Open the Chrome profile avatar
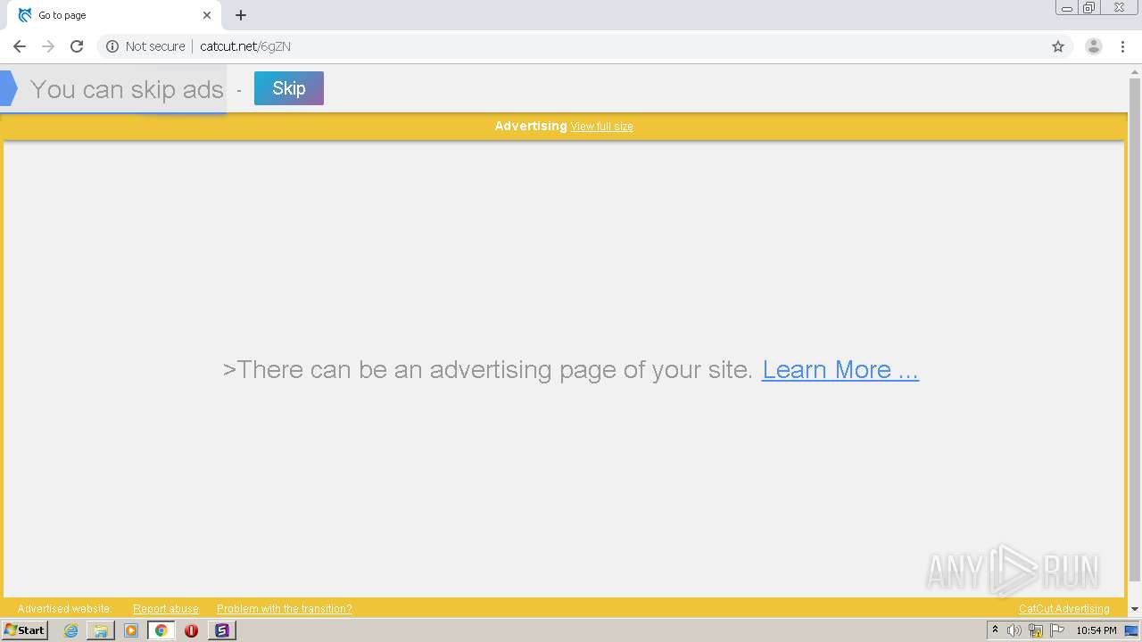 (x=1094, y=46)
